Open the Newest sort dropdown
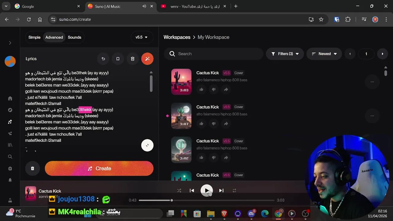Viewport: 393px width, 221px height. click(x=324, y=54)
